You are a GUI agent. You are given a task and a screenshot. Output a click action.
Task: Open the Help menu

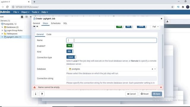45,12
